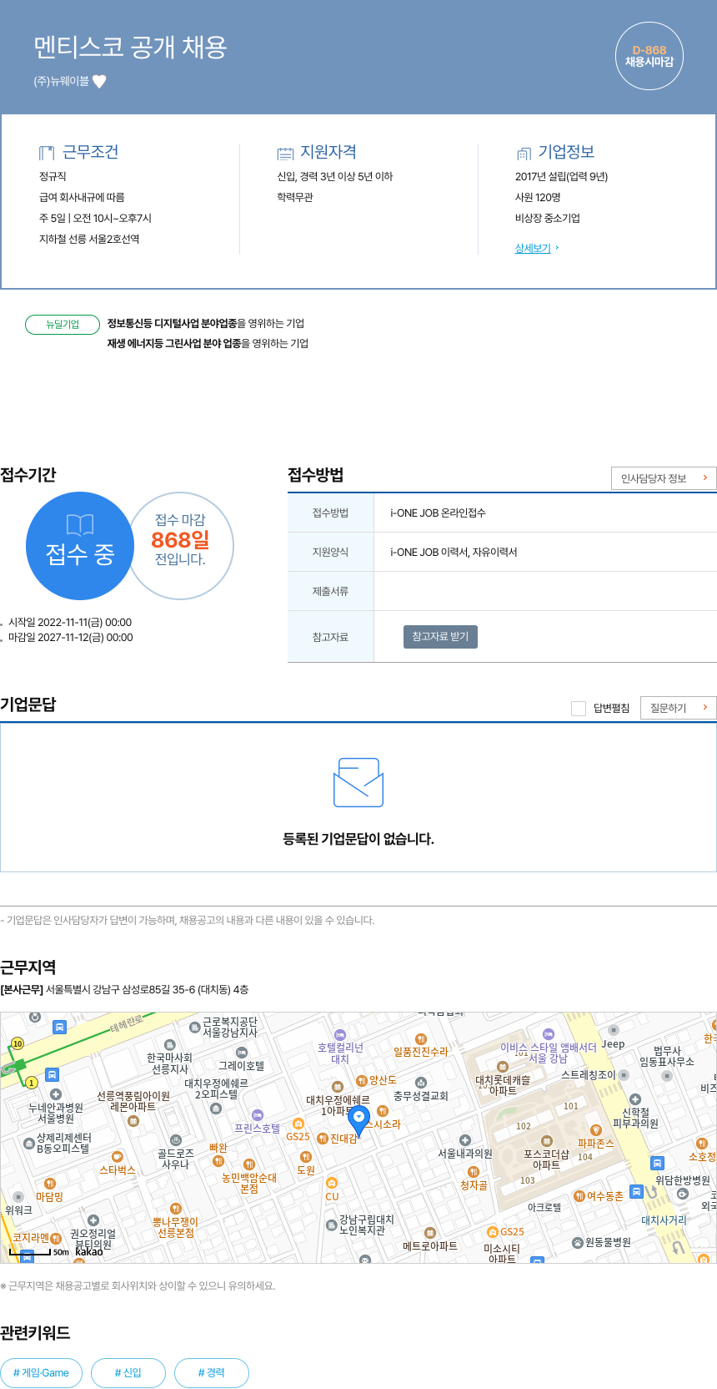
Task: Click the 소호정 restaurant marker
Action: point(701,1144)
